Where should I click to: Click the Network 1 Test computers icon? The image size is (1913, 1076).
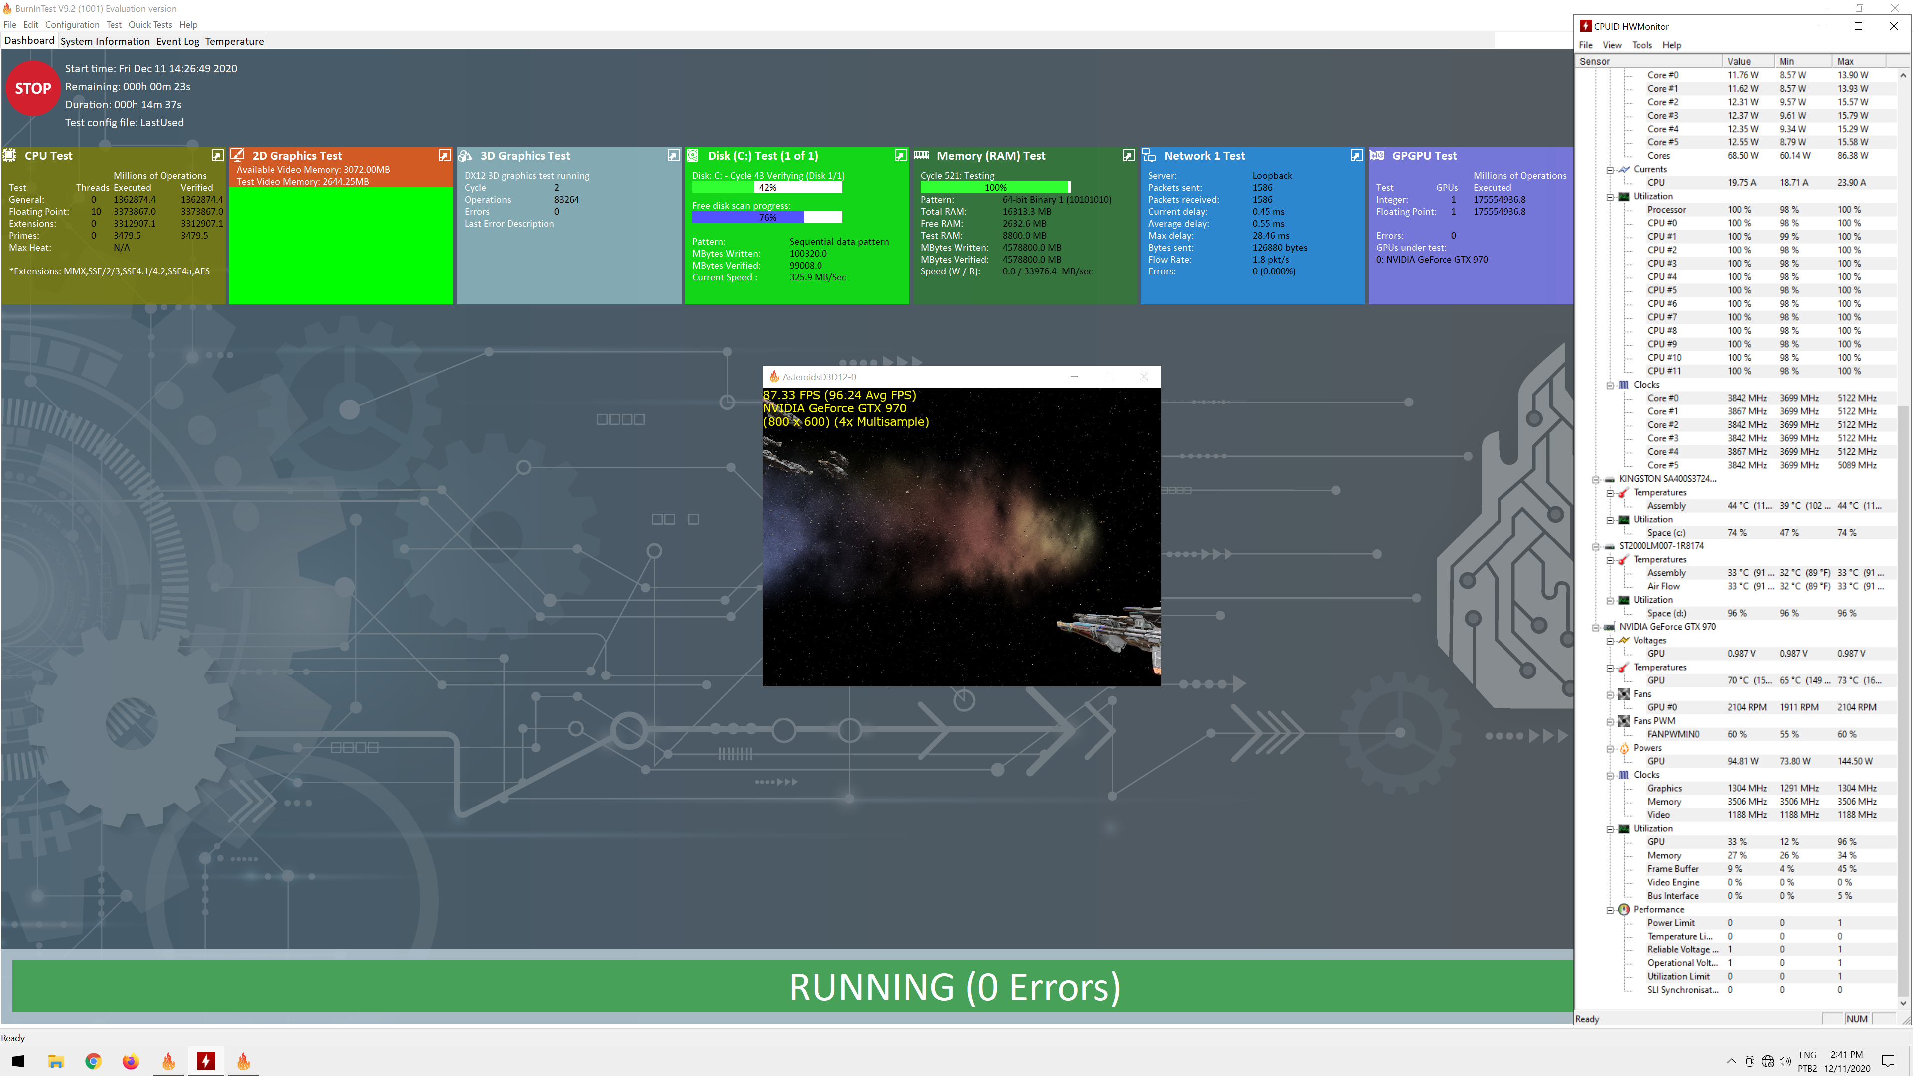point(1149,156)
